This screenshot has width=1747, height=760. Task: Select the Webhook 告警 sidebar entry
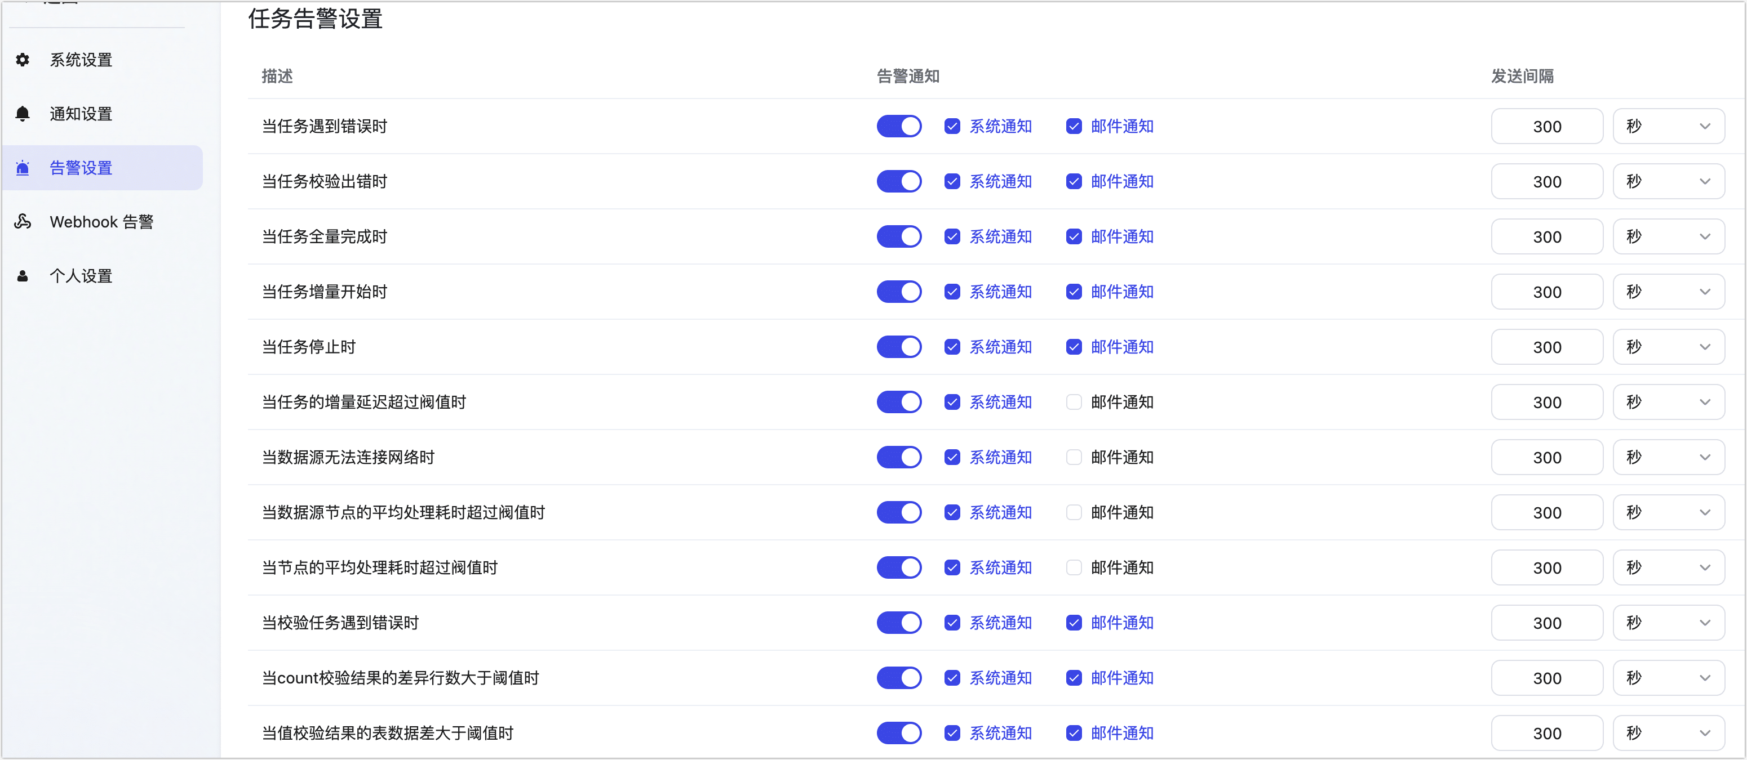102,221
